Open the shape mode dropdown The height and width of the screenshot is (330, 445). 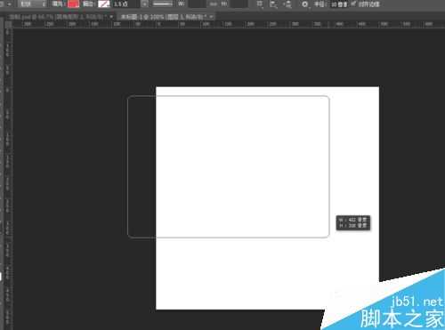[33, 4]
